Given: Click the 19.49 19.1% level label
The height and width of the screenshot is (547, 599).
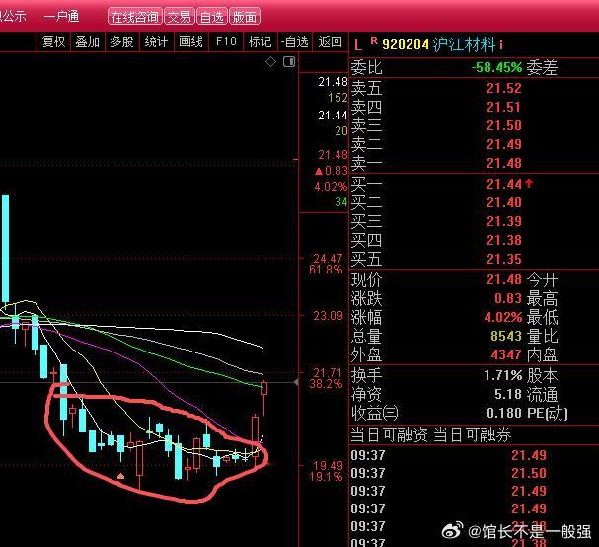Looking at the screenshot, I should tap(327, 471).
